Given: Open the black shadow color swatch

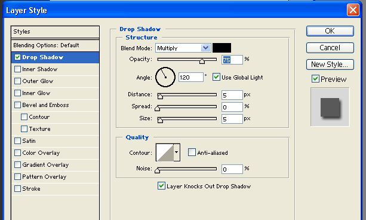Looking at the screenshot, I should pos(222,48).
